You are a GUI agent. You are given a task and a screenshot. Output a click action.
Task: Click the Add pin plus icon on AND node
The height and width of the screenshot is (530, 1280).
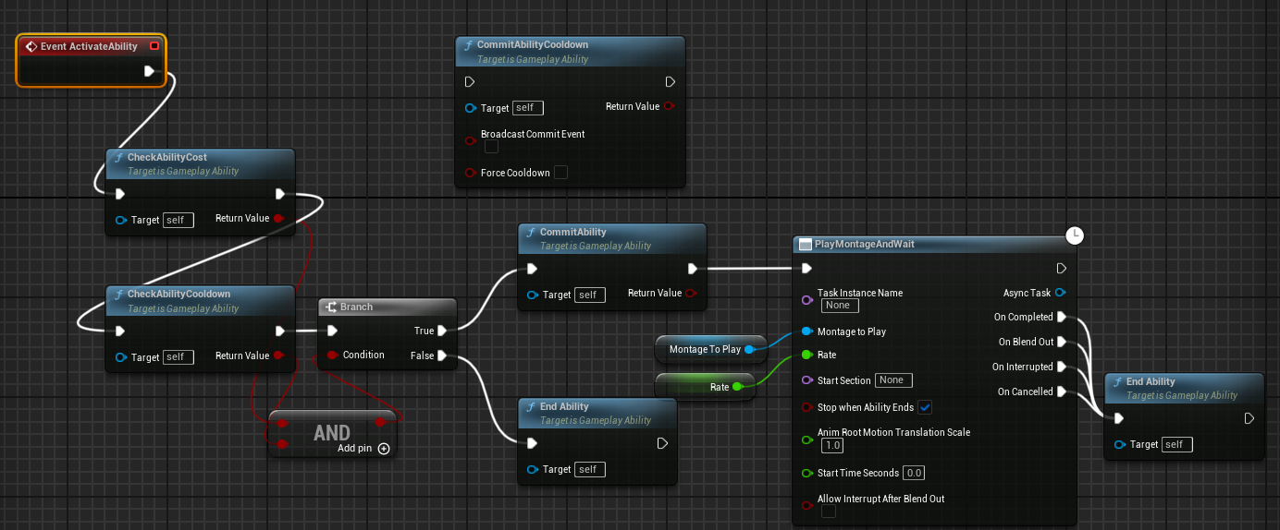tap(384, 449)
